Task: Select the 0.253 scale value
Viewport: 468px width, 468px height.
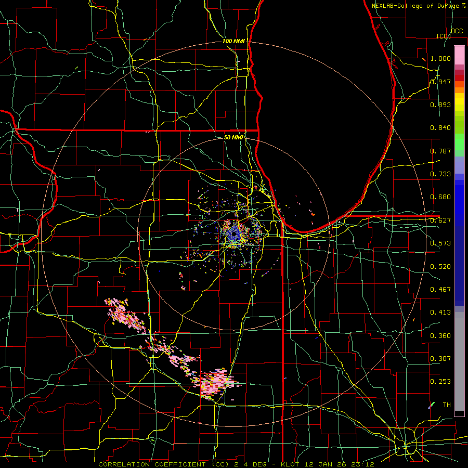Action: [440, 382]
